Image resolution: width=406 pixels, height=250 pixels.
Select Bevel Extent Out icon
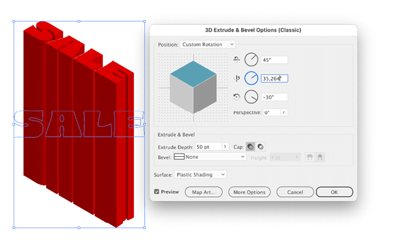click(310, 157)
